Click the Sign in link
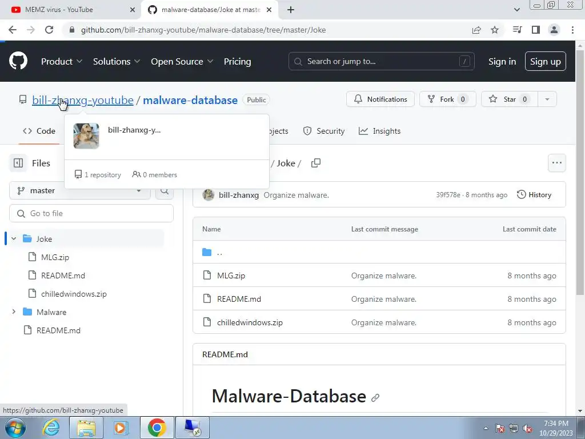 tap(502, 61)
